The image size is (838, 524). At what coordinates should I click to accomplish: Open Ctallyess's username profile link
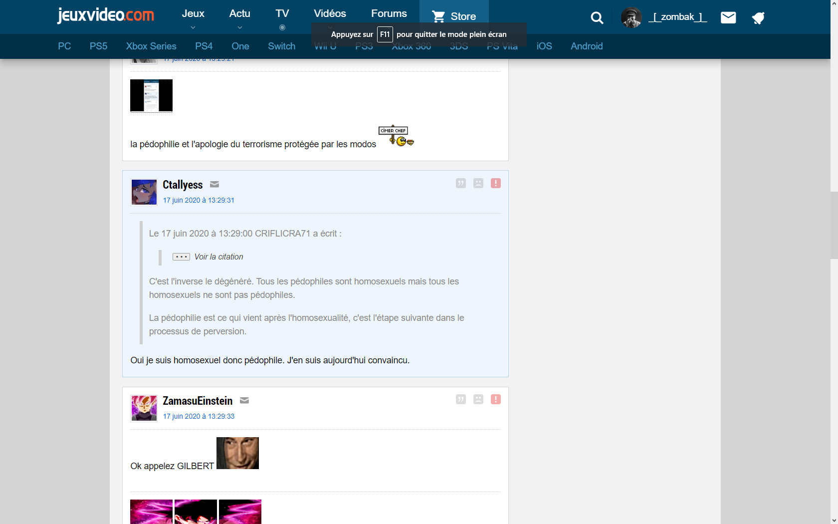pos(183,185)
